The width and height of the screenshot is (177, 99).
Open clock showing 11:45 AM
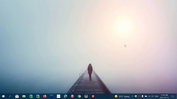tap(164, 96)
